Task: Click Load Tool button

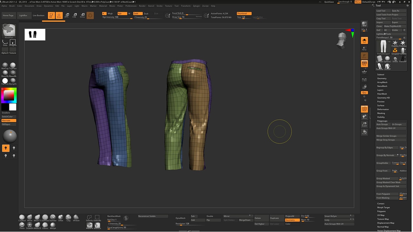Action: tap(383, 11)
